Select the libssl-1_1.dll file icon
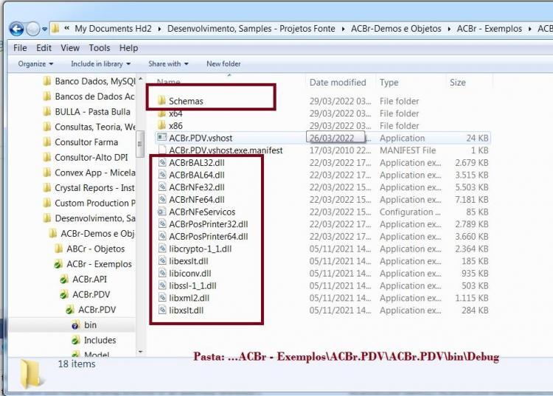This screenshot has width=553, height=396. pos(162,285)
